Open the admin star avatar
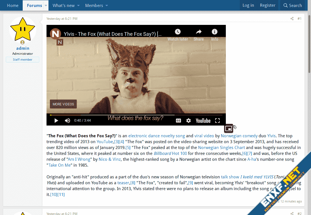Screen dimensions: 311x215 23,29
